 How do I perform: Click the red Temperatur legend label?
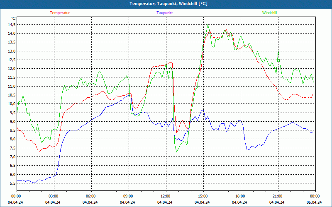tap(60, 13)
